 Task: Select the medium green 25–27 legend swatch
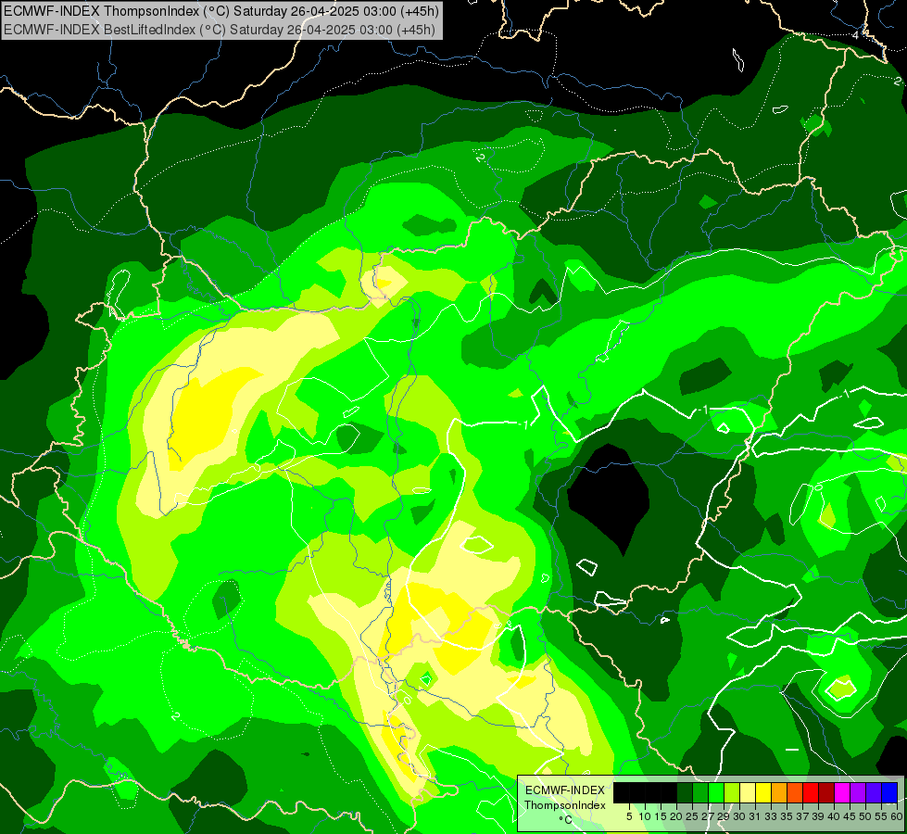(700, 793)
